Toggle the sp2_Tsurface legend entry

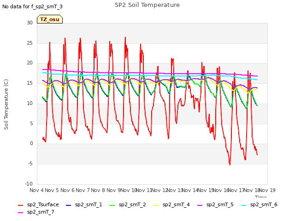point(38,204)
